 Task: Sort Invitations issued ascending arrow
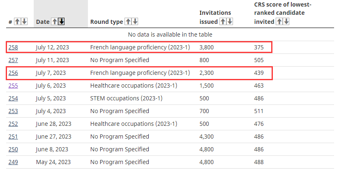pyautogui.click(x=224, y=21)
